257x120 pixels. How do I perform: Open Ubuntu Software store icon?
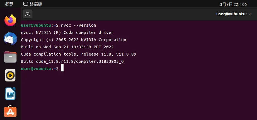pyautogui.click(x=10, y=112)
